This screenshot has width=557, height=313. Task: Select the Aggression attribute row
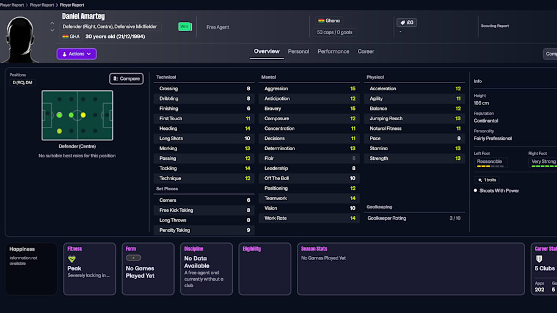click(310, 88)
